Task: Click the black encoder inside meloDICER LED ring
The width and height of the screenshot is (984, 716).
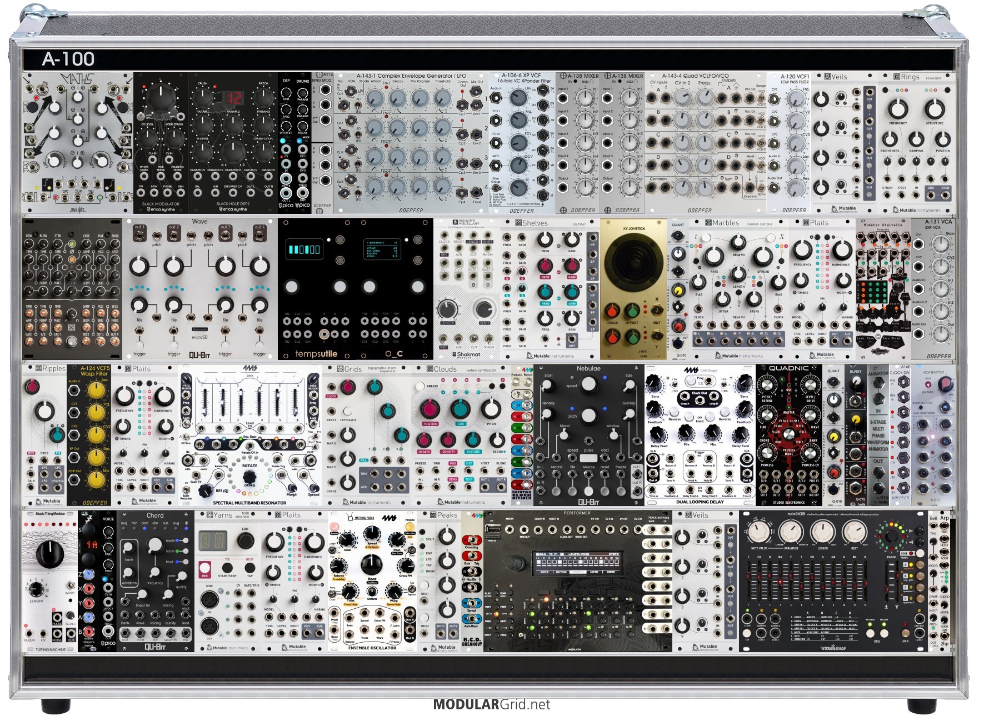Action: [891, 536]
